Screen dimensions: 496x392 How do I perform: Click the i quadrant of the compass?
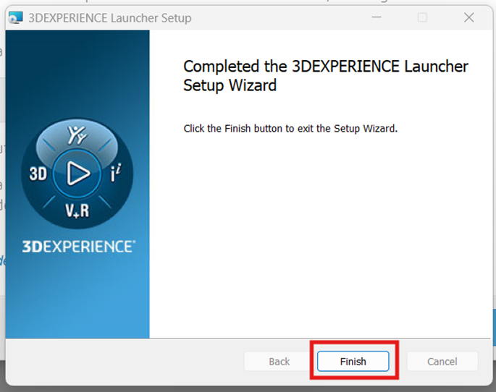pos(115,172)
